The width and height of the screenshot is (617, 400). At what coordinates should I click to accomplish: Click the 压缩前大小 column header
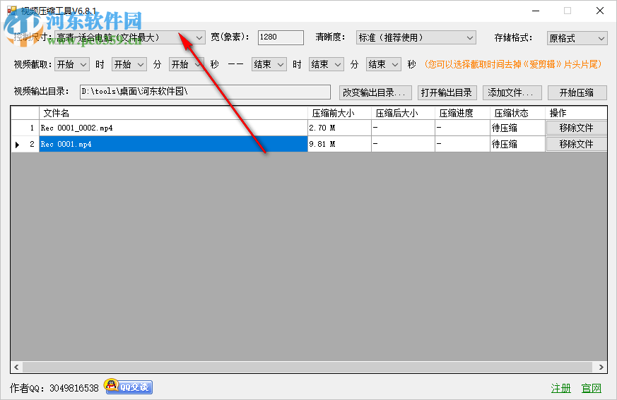tap(339, 113)
